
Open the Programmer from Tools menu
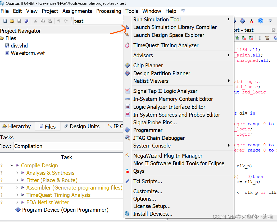pyautogui.click(x=148, y=130)
